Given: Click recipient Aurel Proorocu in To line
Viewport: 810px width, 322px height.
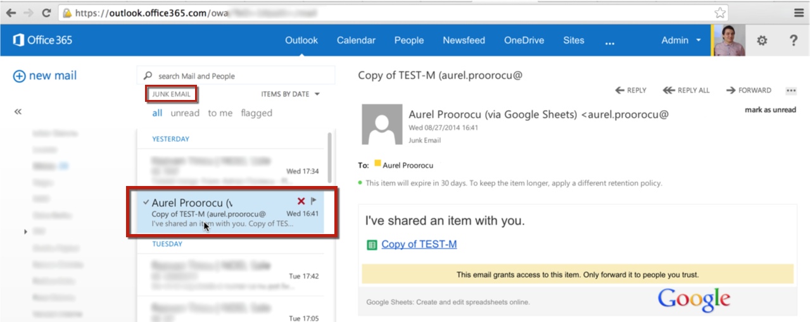Looking at the screenshot, I should pos(408,165).
